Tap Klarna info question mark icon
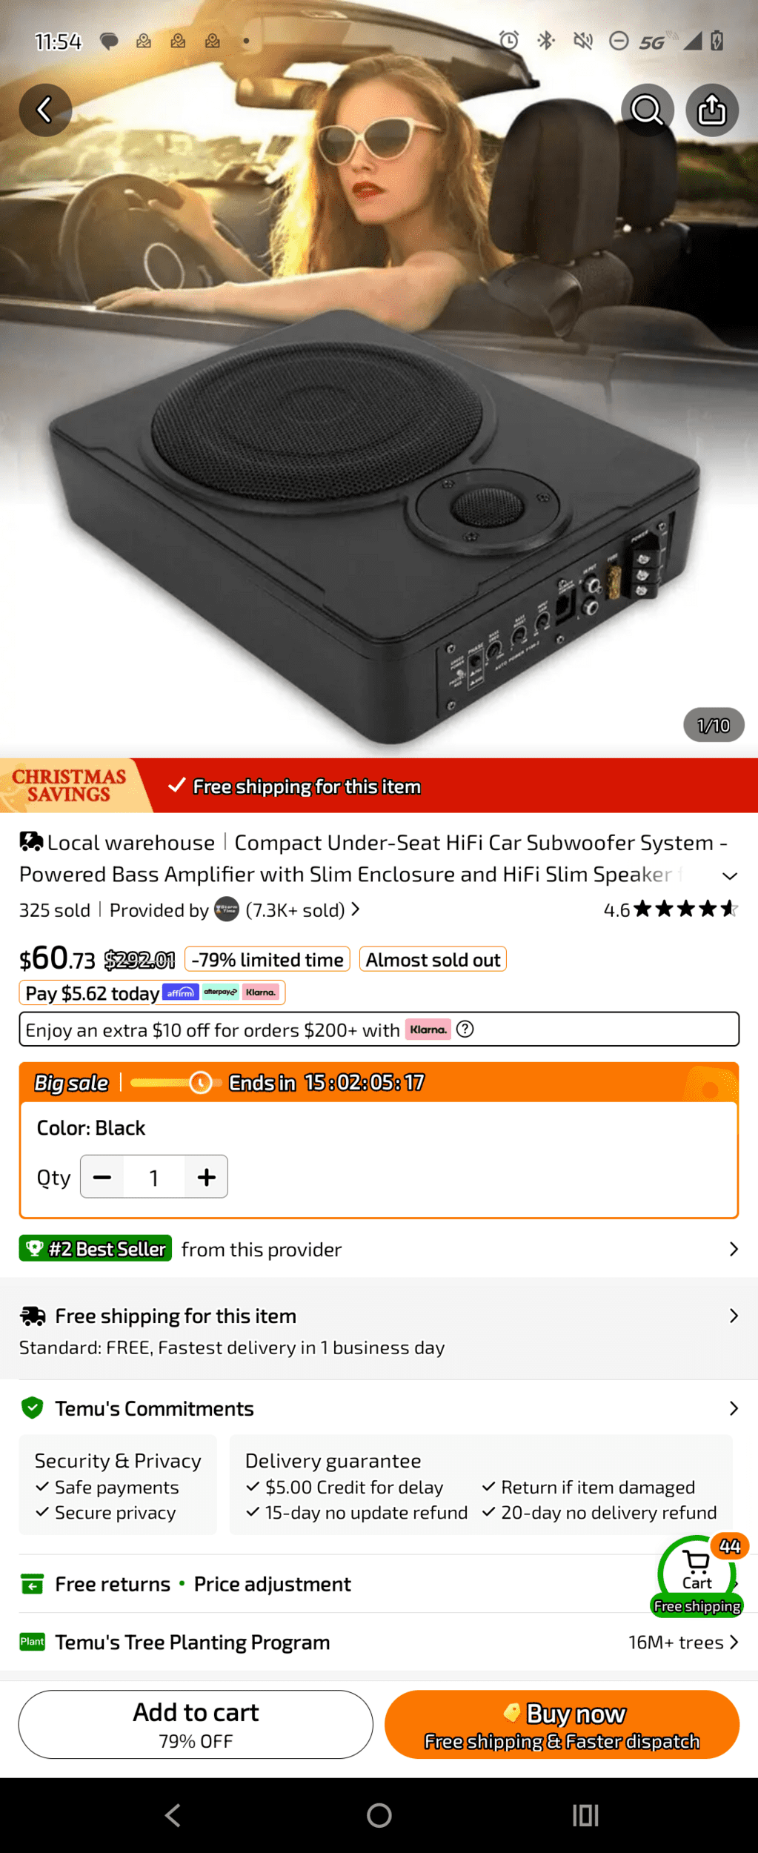Viewport: 758px width, 1853px height. 465,1029
